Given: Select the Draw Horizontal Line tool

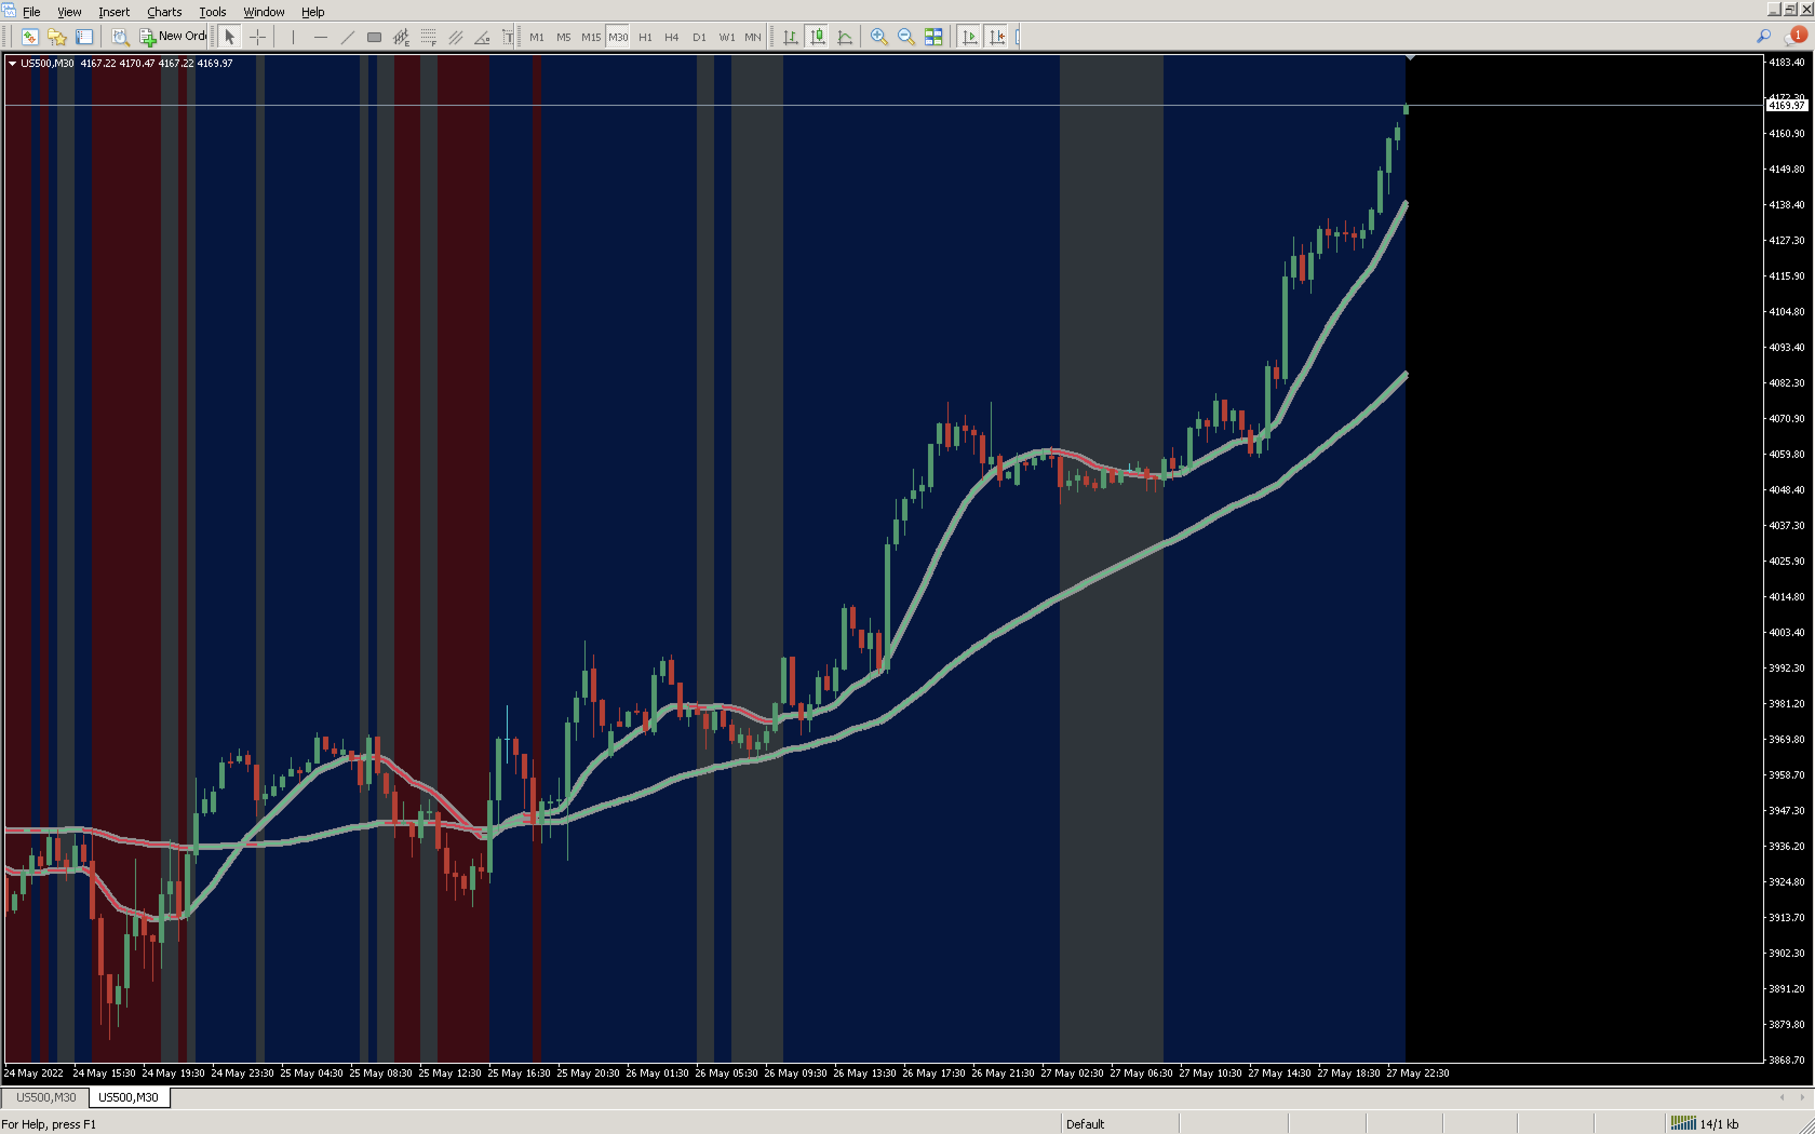Looking at the screenshot, I should click(x=320, y=37).
